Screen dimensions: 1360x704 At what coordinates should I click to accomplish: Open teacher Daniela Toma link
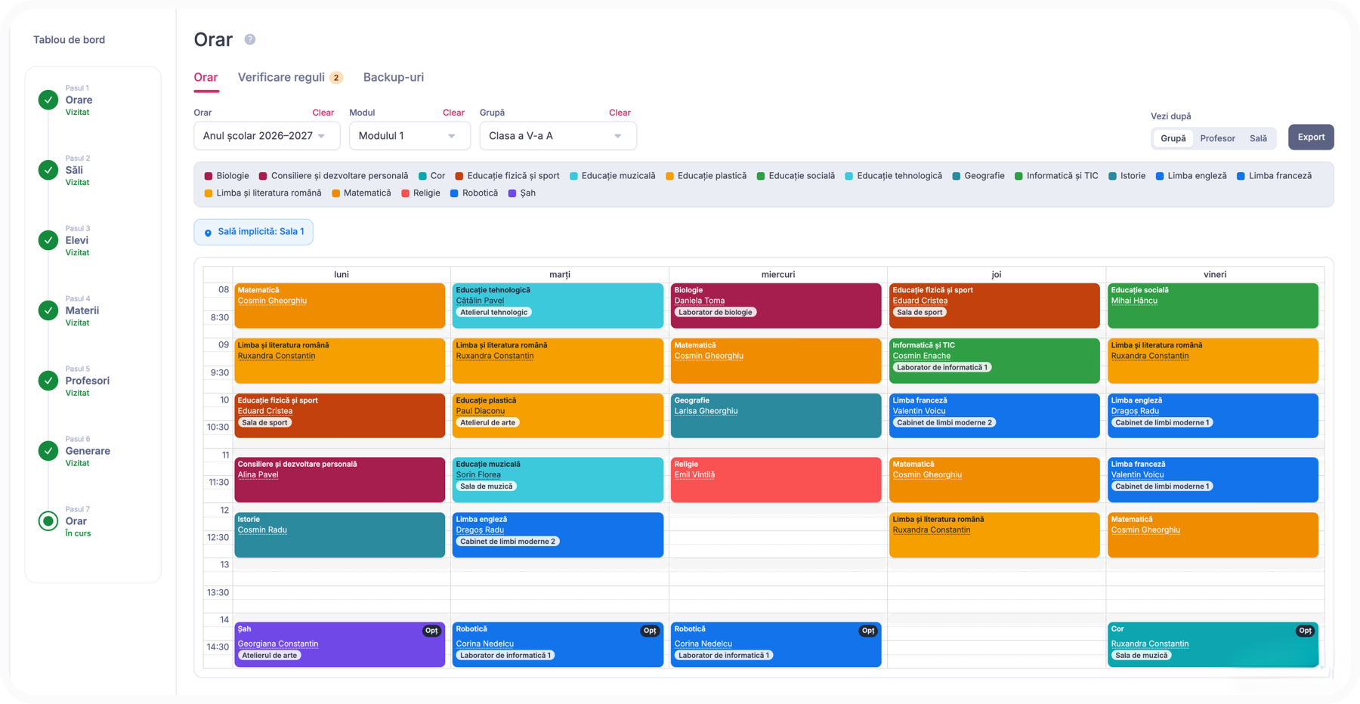[x=700, y=301]
